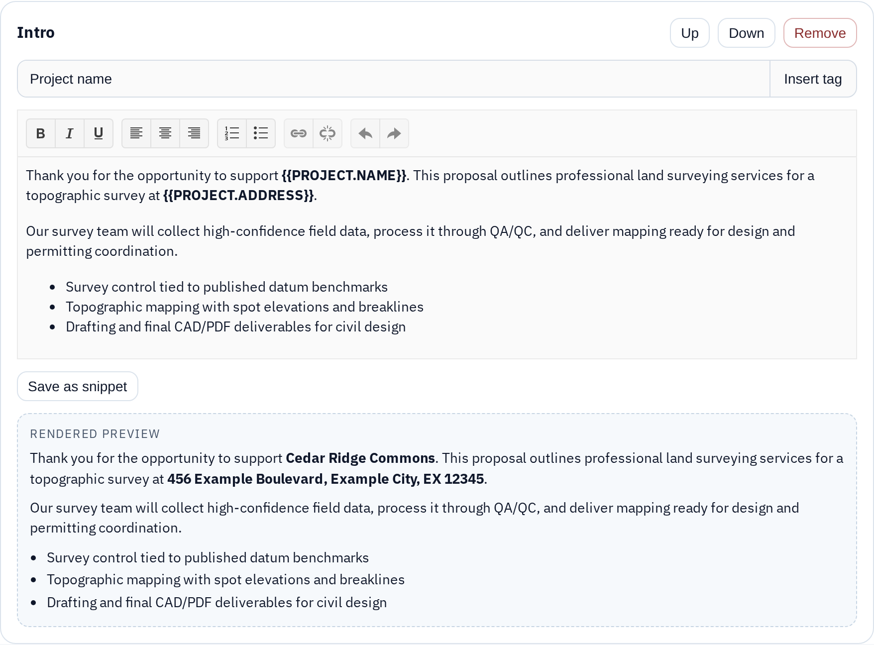The height and width of the screenshot is (645, 874).
Task: Remove the hyperlink
Action: point(328,133)
